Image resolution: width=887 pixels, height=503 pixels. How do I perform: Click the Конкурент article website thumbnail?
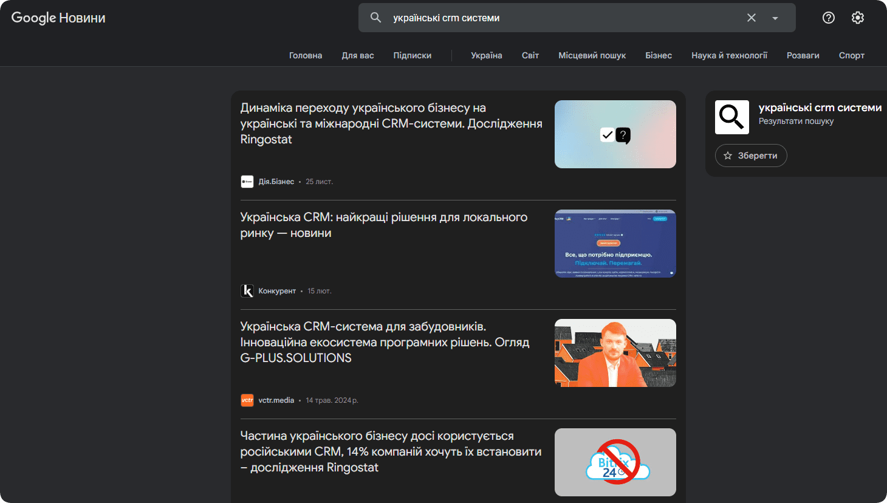point(615,244)
